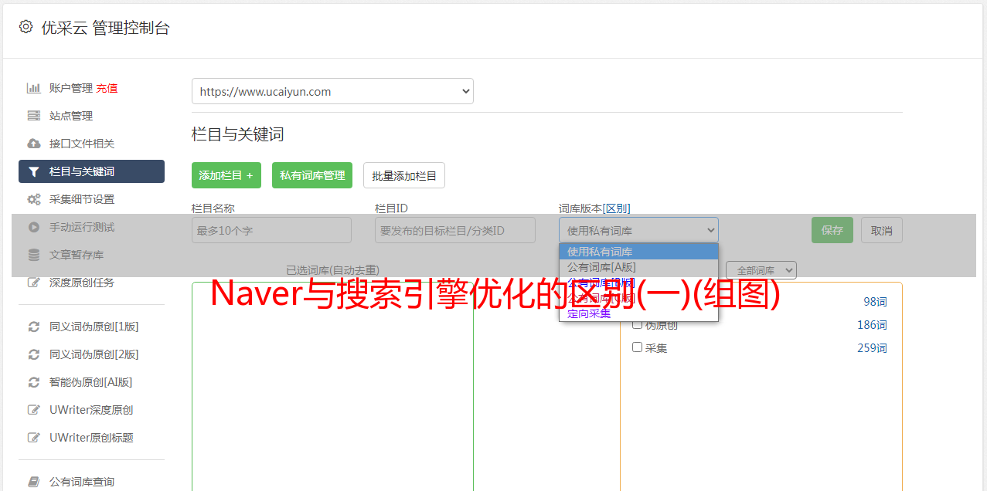Click the gear icon beside 优采云 管理控制台
Screen dimensions: 987x491
[26, 27]
